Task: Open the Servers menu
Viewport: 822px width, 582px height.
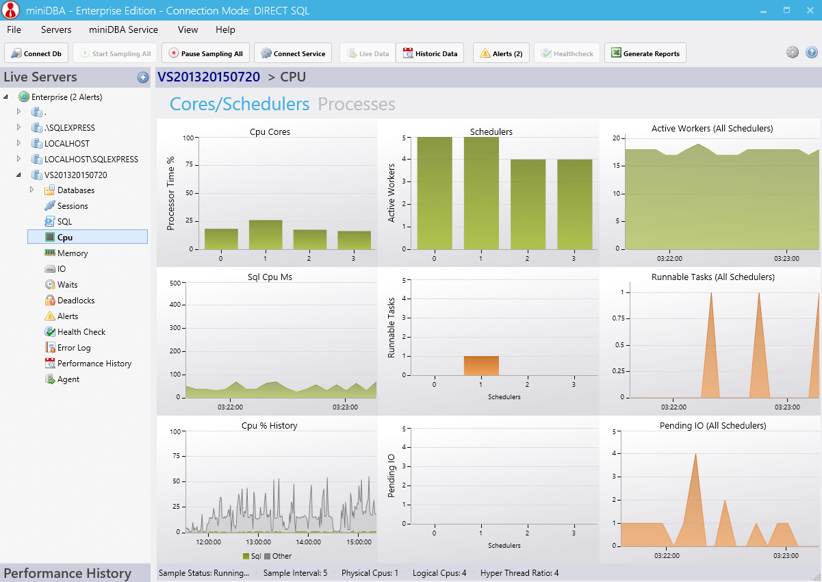Action: click(55, 29)
